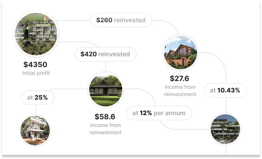262x159 pixels.
Task: Open the dark bungalow with lawn image
Action: [x=106, y=90]
